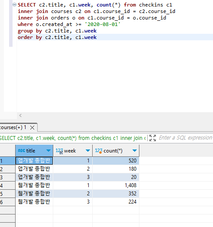Select first row title cell 앱개발 종합반
Viewport: 213px width, 227px height.
coord(34,161)
